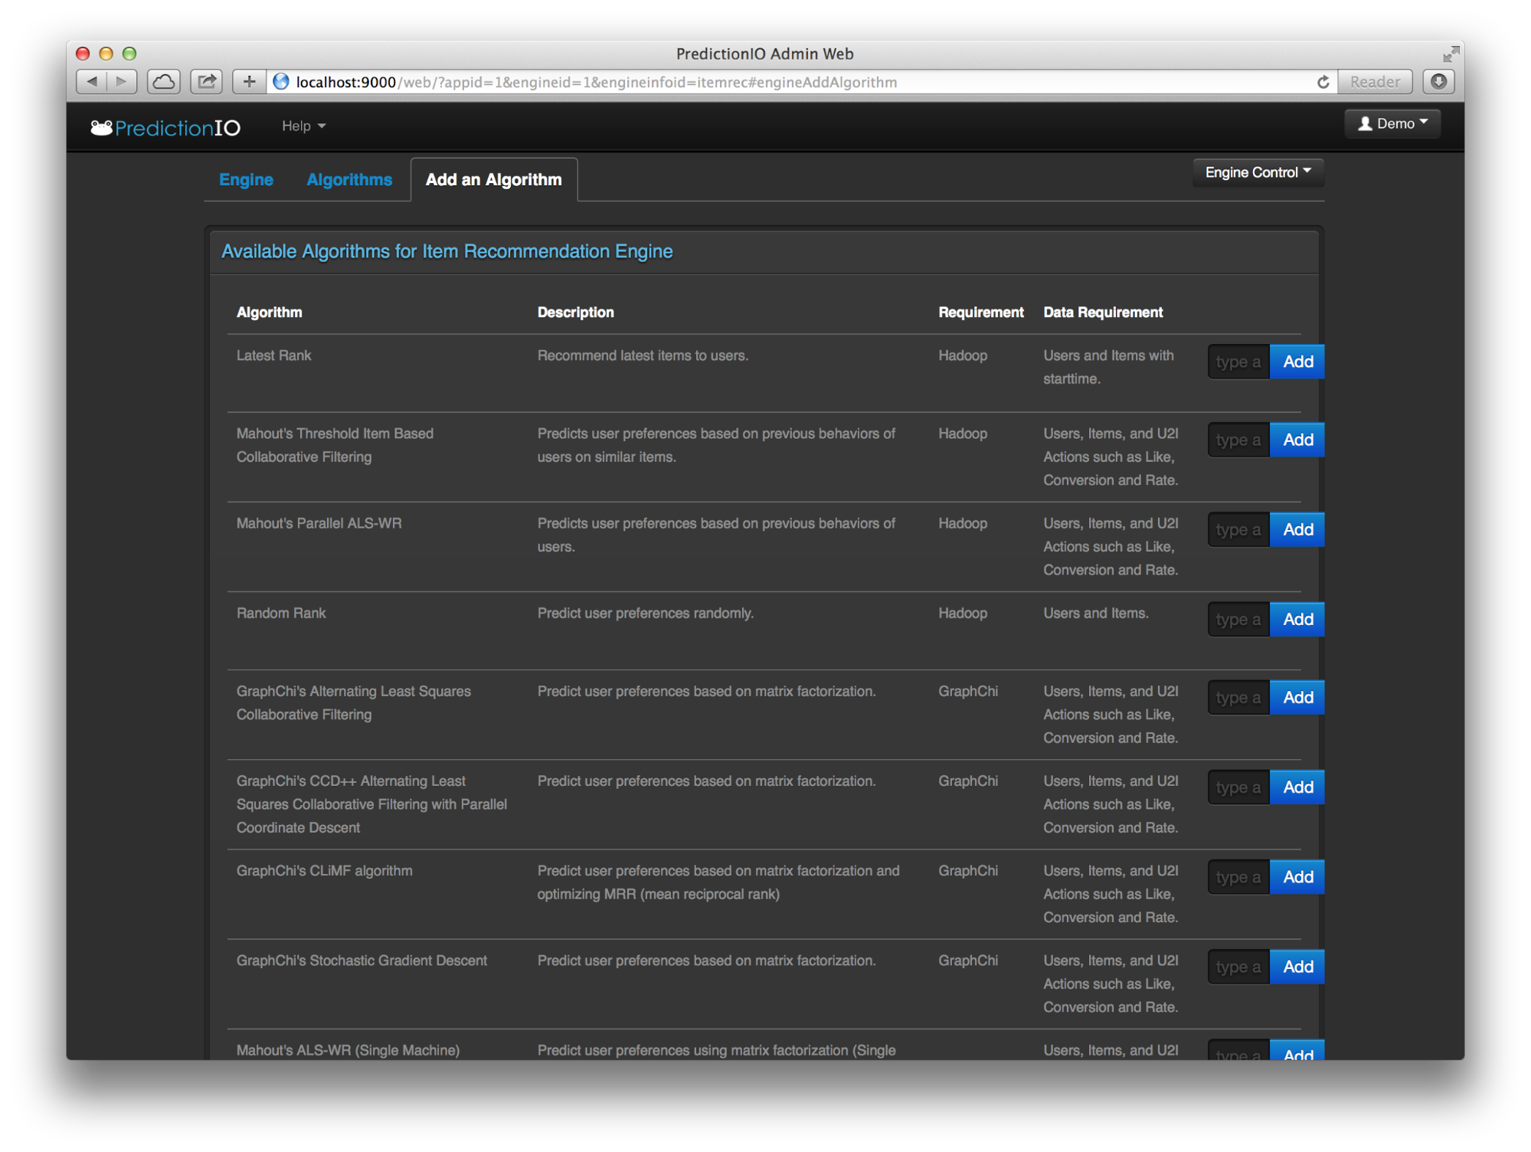Reload the page with refresh icon
The image size is (1531, 1152).
pos(1323,82)
